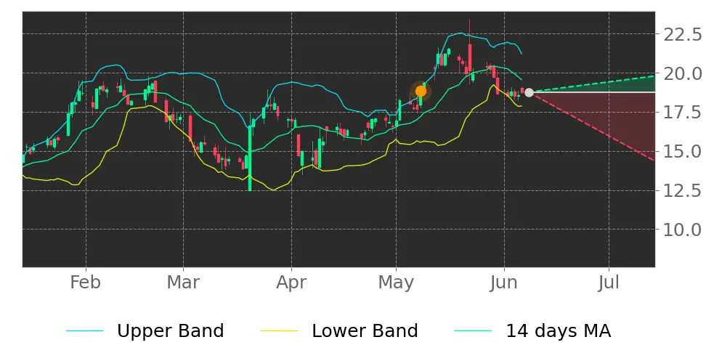Select the Lower Band legend label
706x353 pixels.
click(x=365, y=331)
